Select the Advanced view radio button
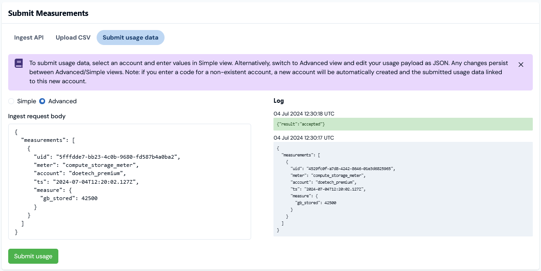 point(42,101)
